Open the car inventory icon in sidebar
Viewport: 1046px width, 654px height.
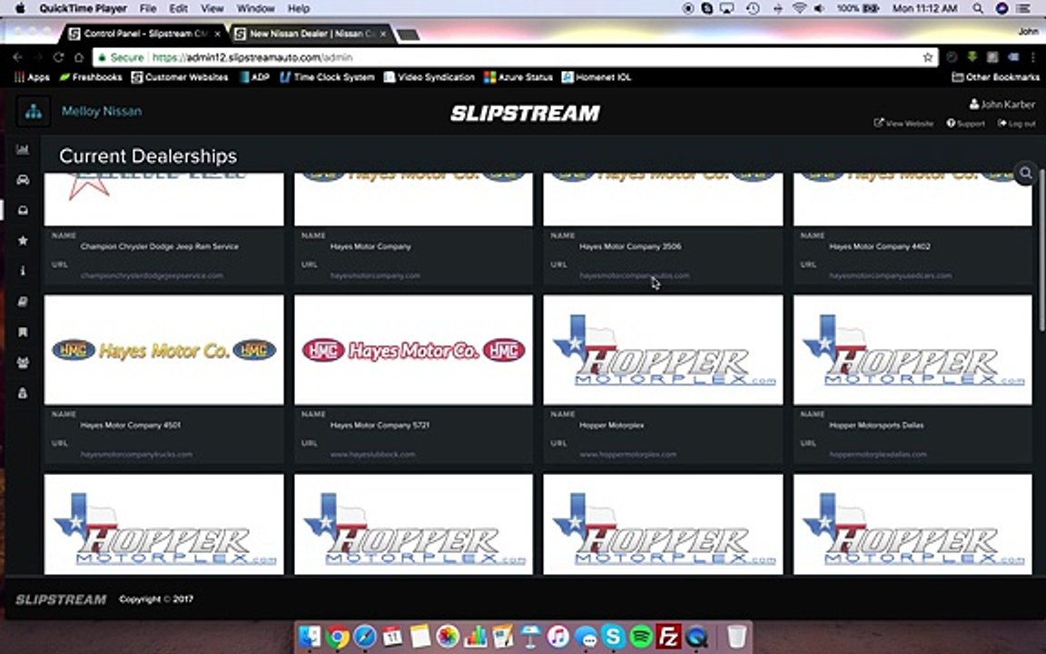(23, 180)
